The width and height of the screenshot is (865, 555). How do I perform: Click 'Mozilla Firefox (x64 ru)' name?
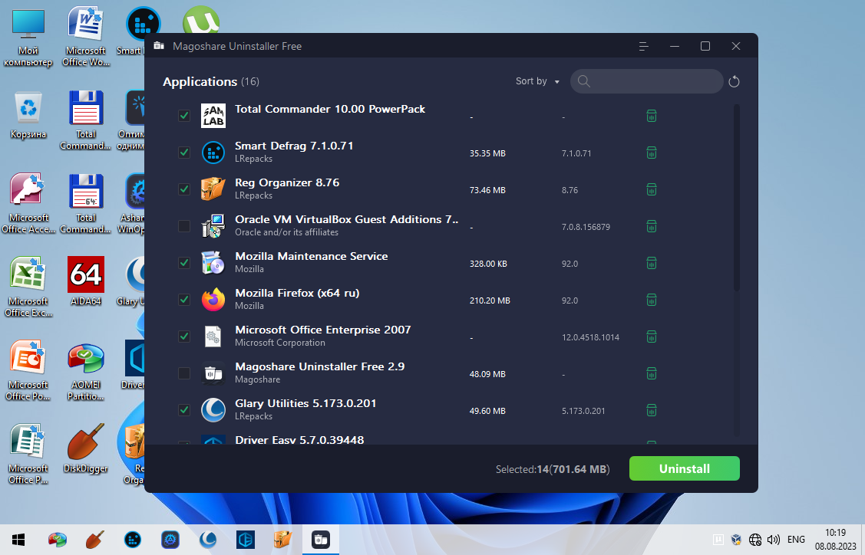[297, 293]
